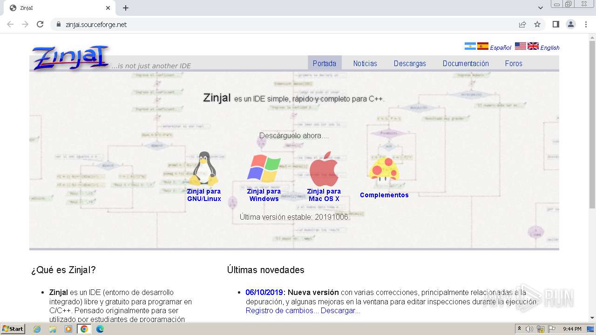Click the browser forward arrow
Viewport: 596px width, 335px height.
click(25, 24)
